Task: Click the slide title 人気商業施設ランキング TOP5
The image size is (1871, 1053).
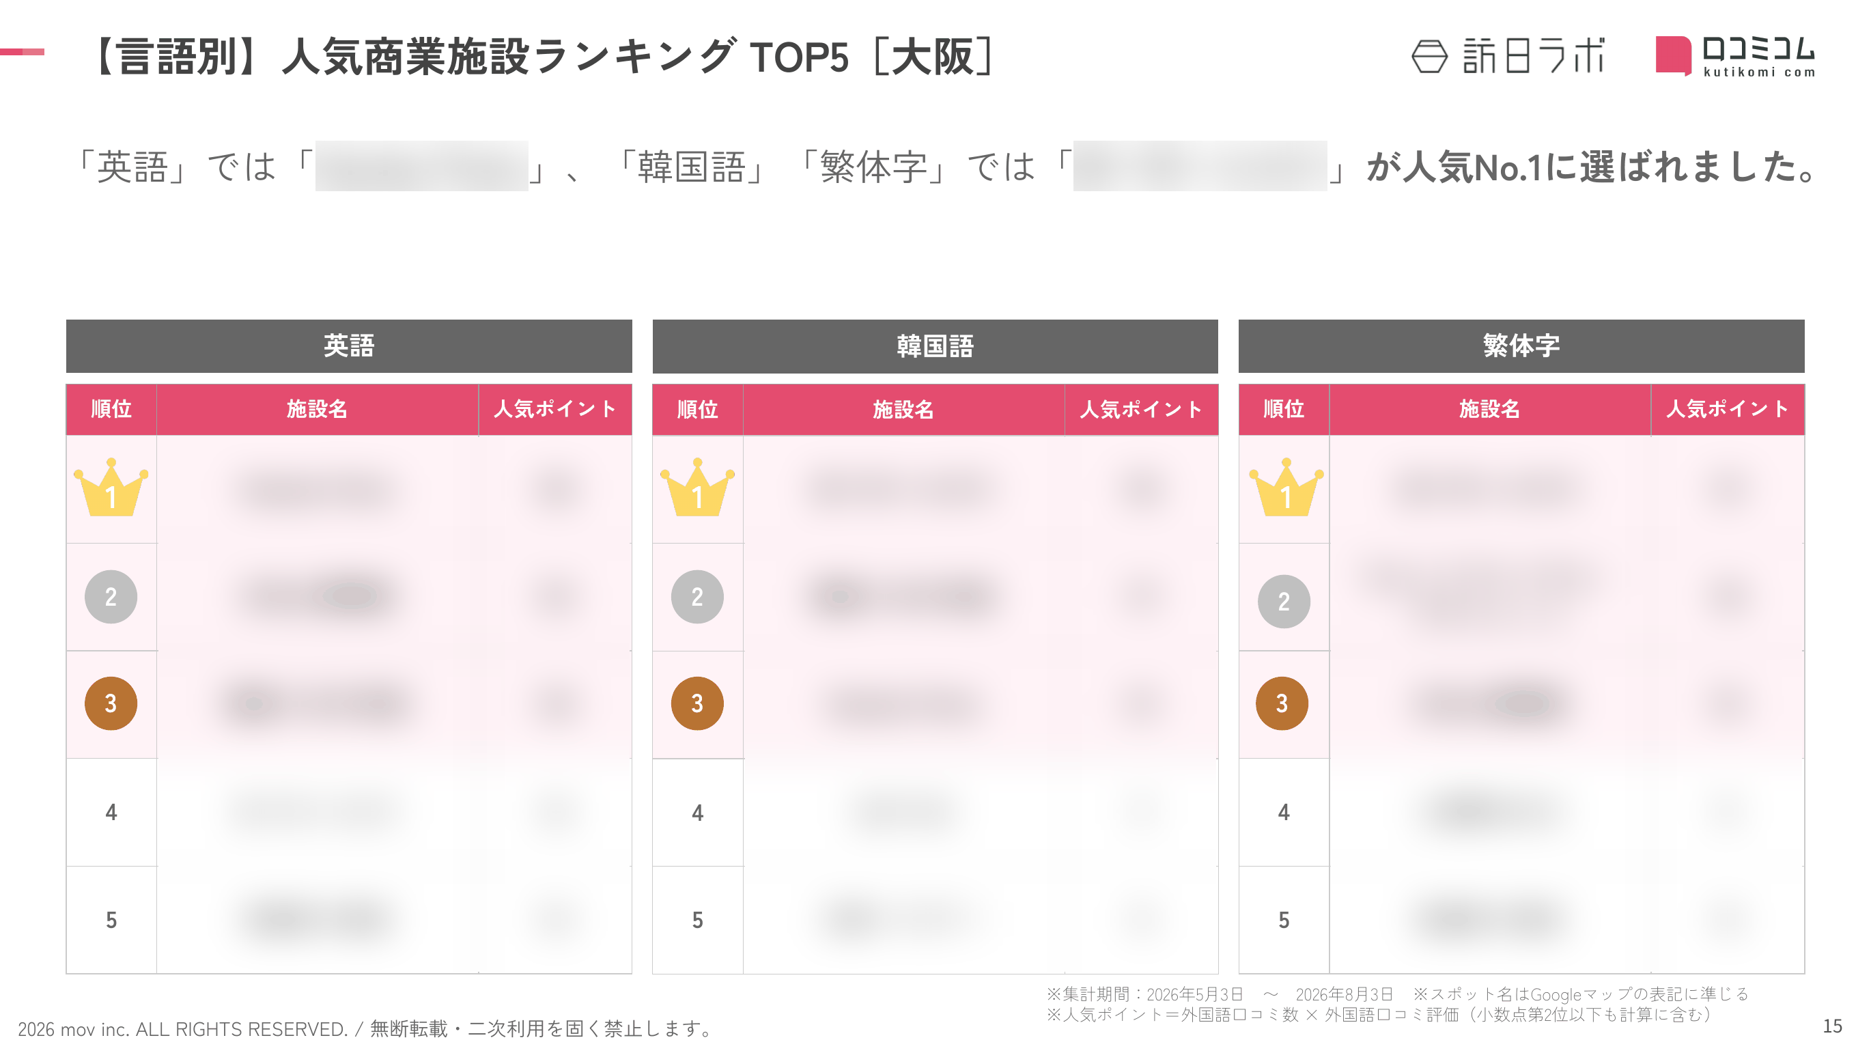Action: (x=565, y=57)
